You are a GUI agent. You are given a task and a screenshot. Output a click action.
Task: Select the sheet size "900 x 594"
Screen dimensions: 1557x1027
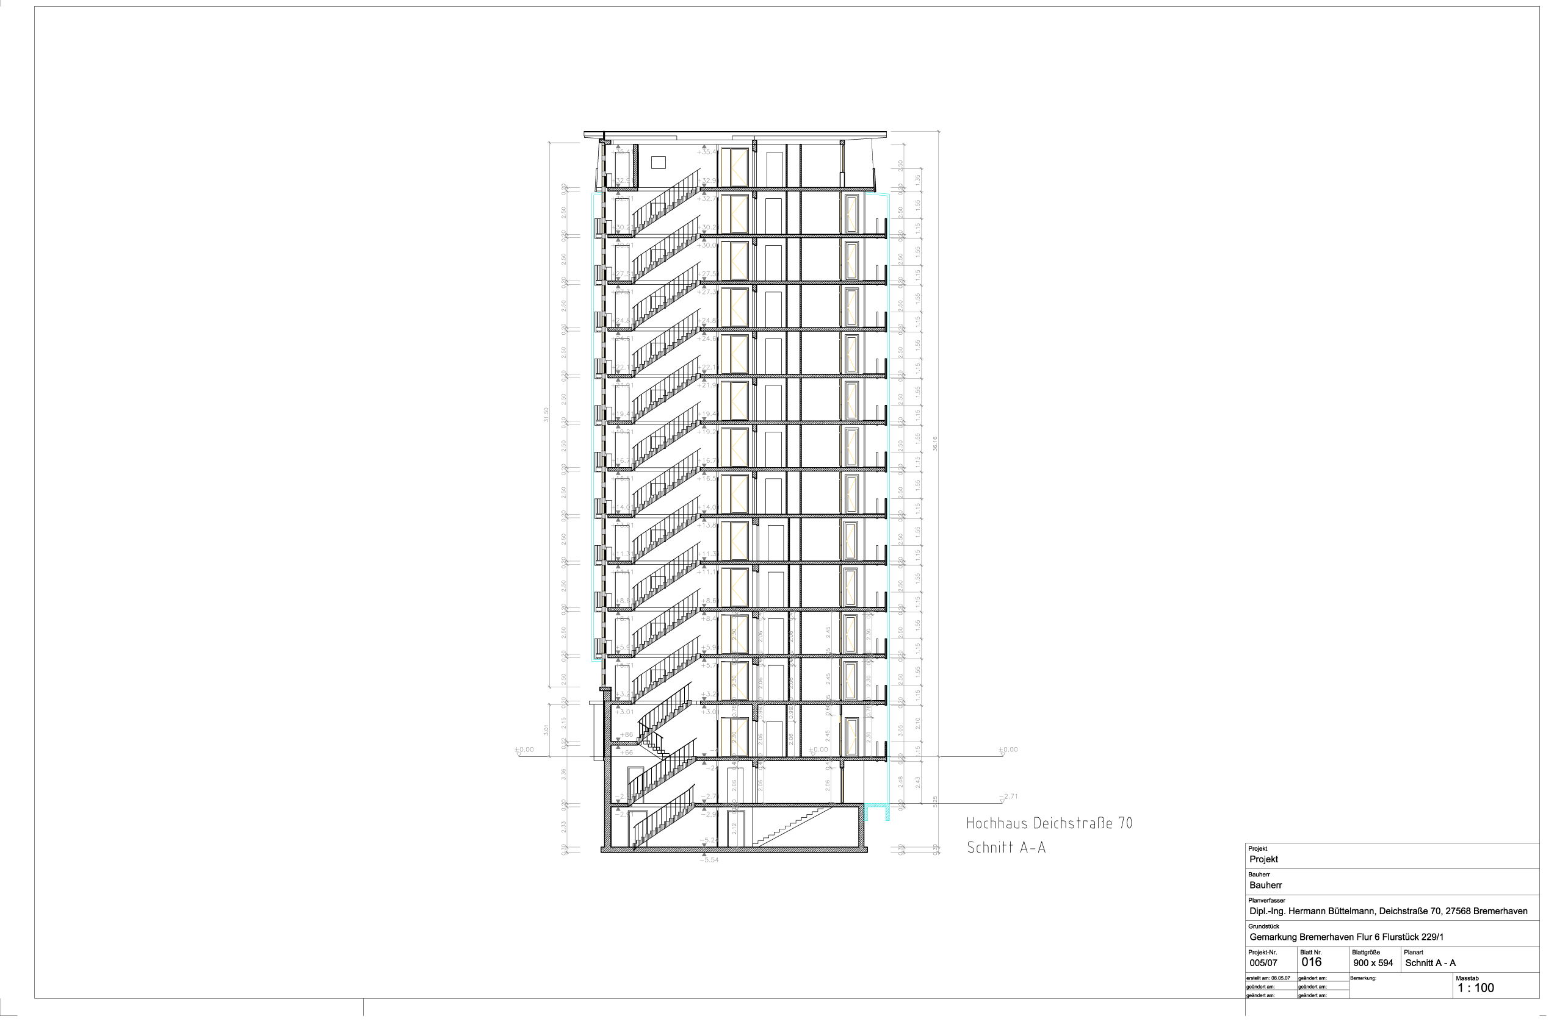(1373, 963)
